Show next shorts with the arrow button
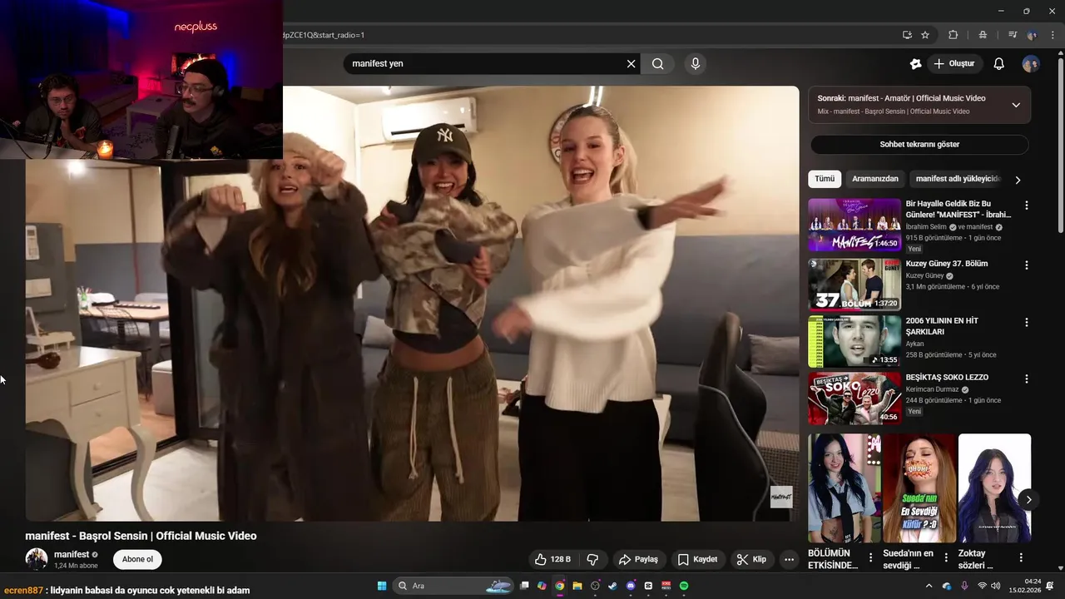The width and height of the screenshot is (1065, 599). [x=1028, y=500]
